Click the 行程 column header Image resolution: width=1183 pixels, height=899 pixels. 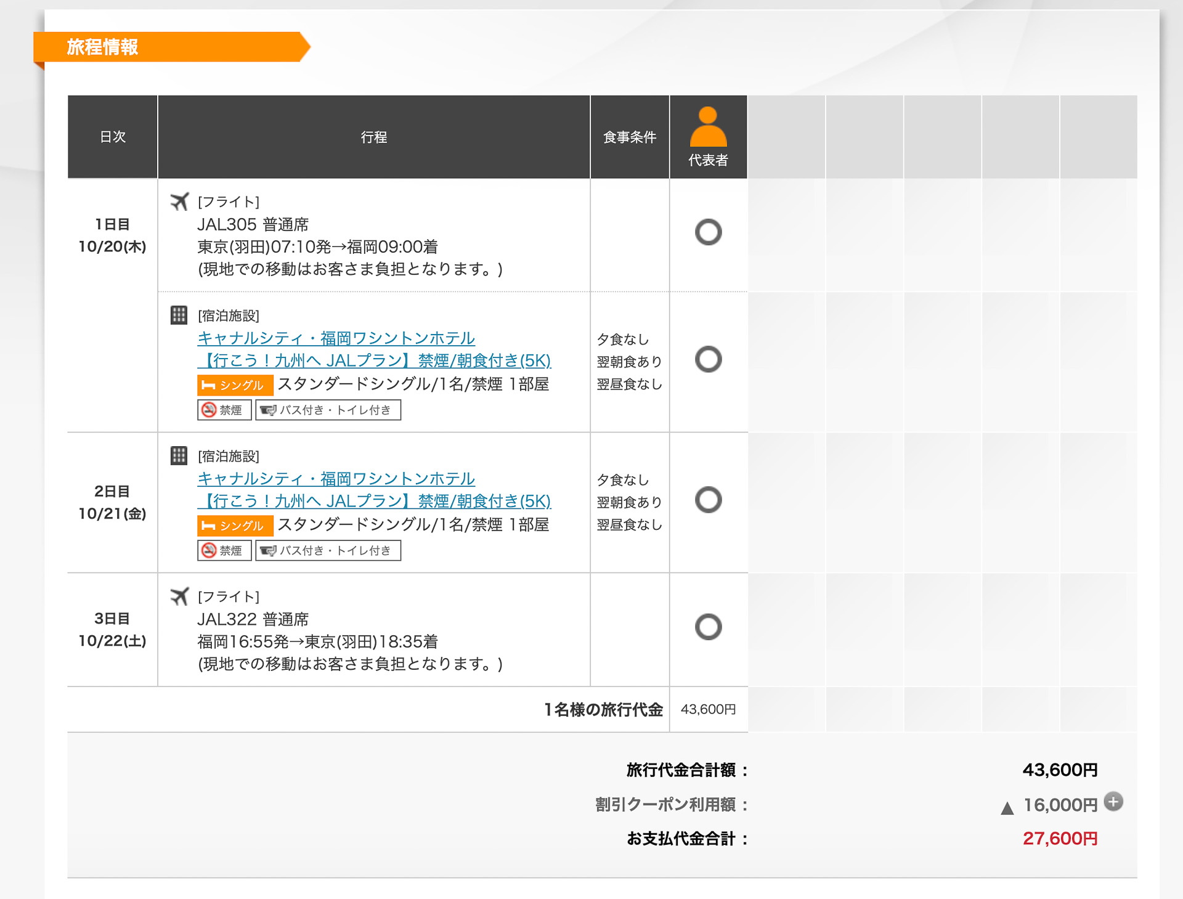(373, 137)
